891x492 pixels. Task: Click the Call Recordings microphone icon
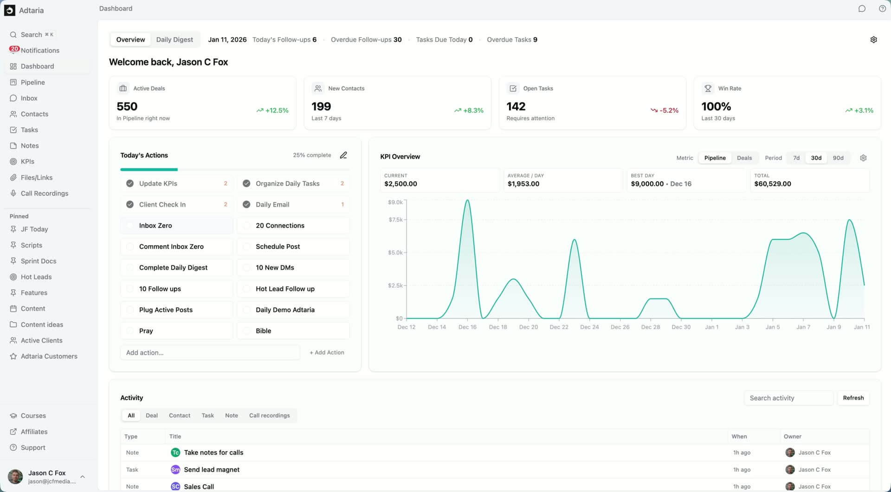pyautogui.click(x=13, y=193)
